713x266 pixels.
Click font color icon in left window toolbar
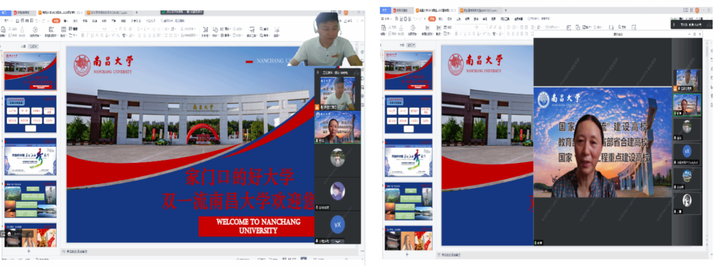click(107, 35)
